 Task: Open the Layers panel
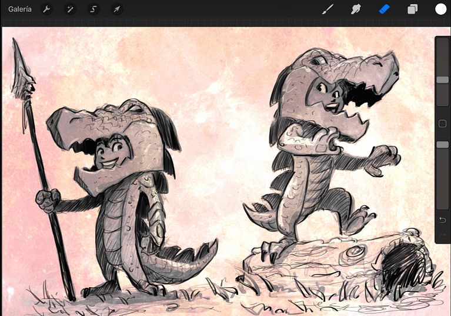click(x=412, y=9)
